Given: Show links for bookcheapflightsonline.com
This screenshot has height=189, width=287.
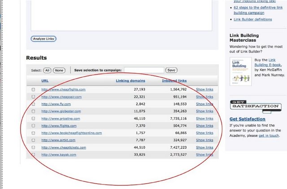Looking at the screenshot, I should (204, 133).
